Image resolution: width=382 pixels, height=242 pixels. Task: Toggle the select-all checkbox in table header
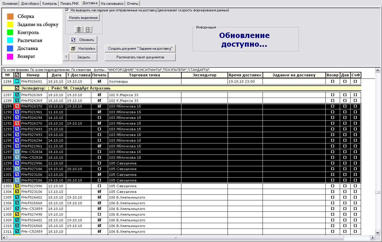click(x=17, y=75)
